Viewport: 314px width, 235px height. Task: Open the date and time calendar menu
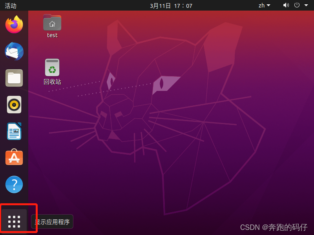[171, 5]
